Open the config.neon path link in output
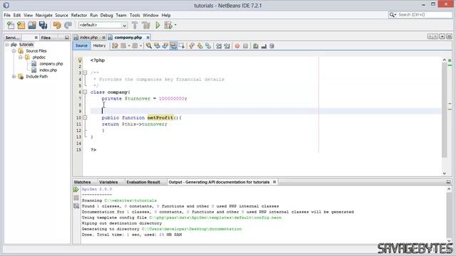456x256 pixels. coord(215,218)
